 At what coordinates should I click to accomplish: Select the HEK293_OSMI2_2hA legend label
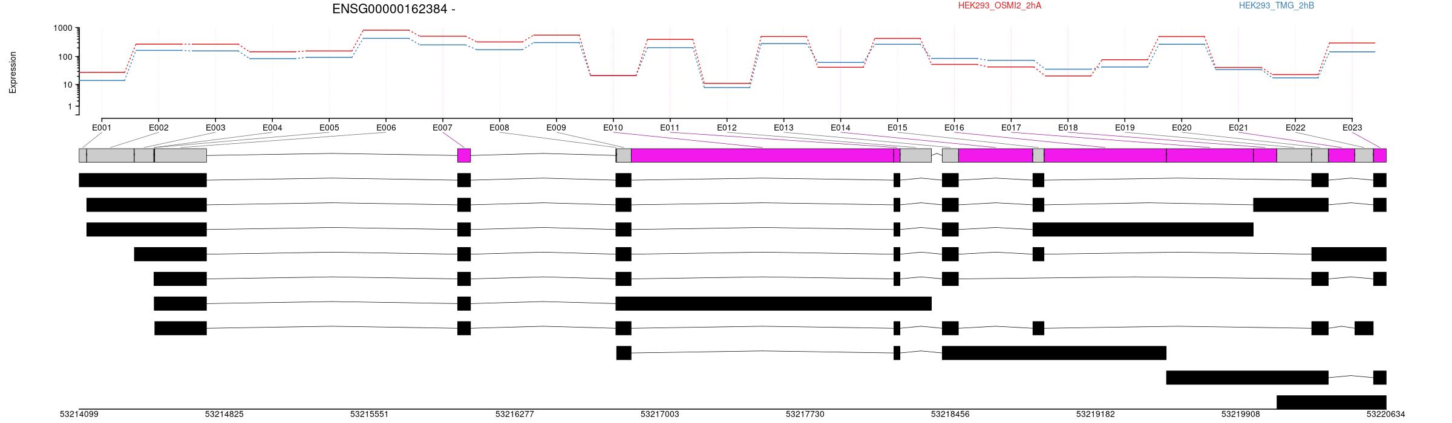(999, 5)
